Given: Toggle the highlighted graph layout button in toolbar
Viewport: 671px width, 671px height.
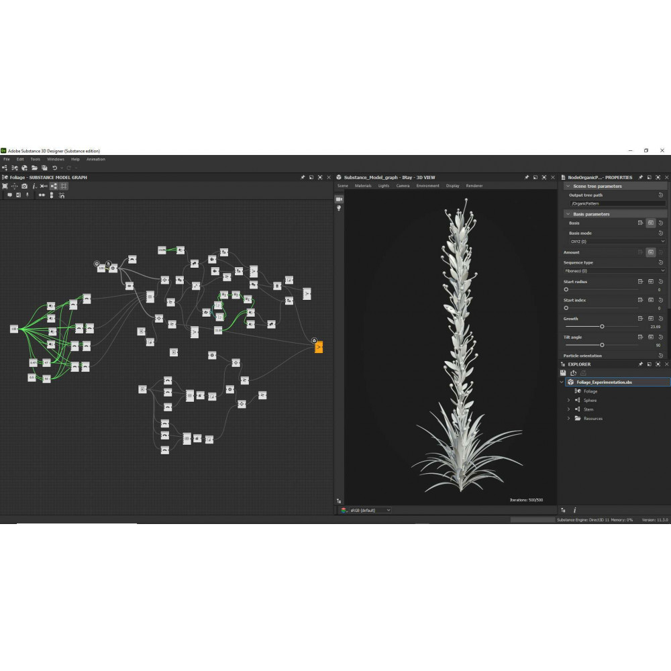Looking at the screenshot, I should pos(54,186).
